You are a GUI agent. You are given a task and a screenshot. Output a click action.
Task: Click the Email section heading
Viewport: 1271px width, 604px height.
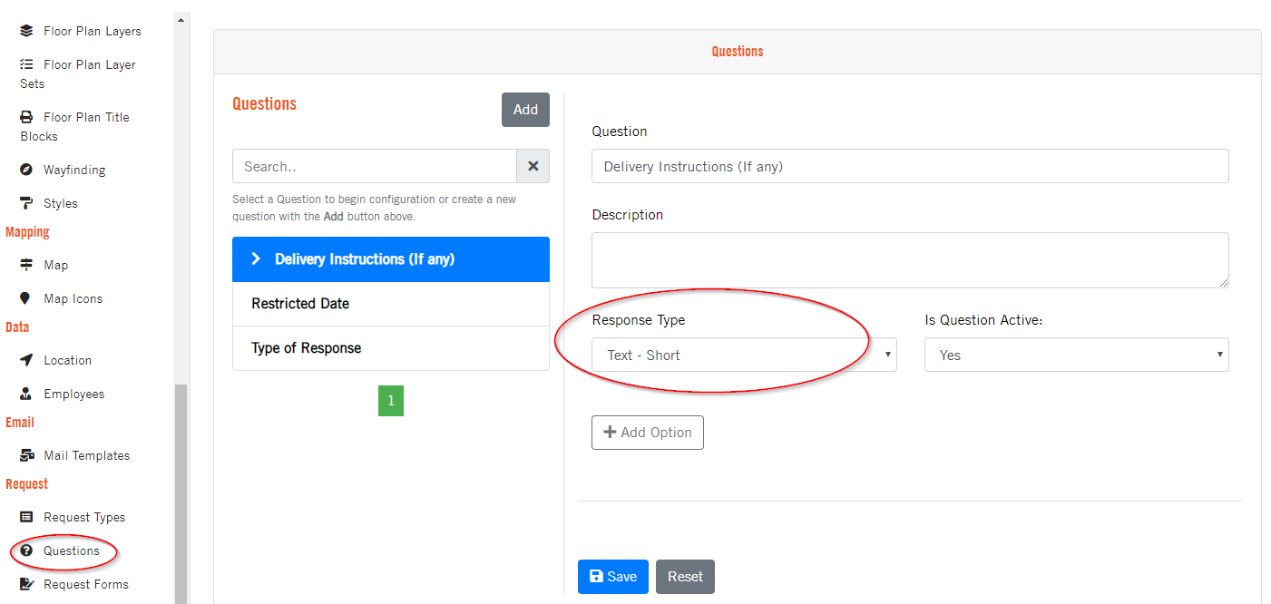pos(20,423)
